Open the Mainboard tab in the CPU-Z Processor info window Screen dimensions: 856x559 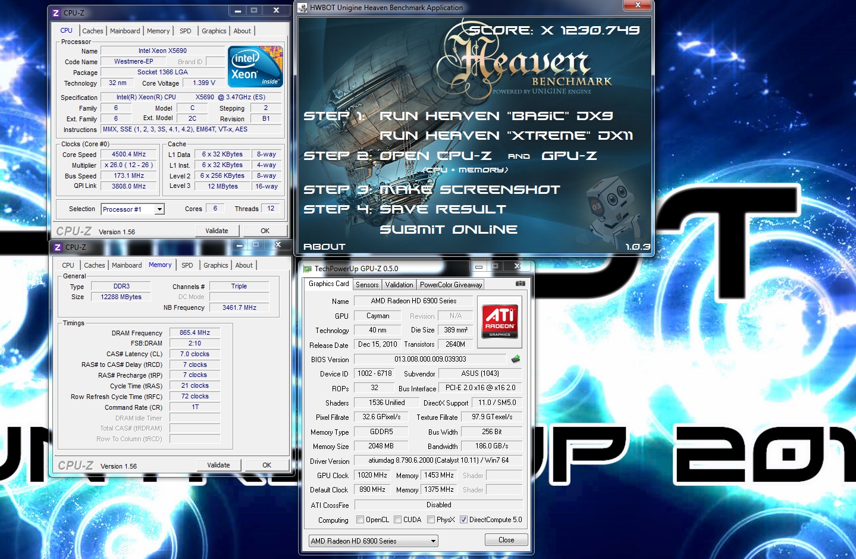coord(125,31)
